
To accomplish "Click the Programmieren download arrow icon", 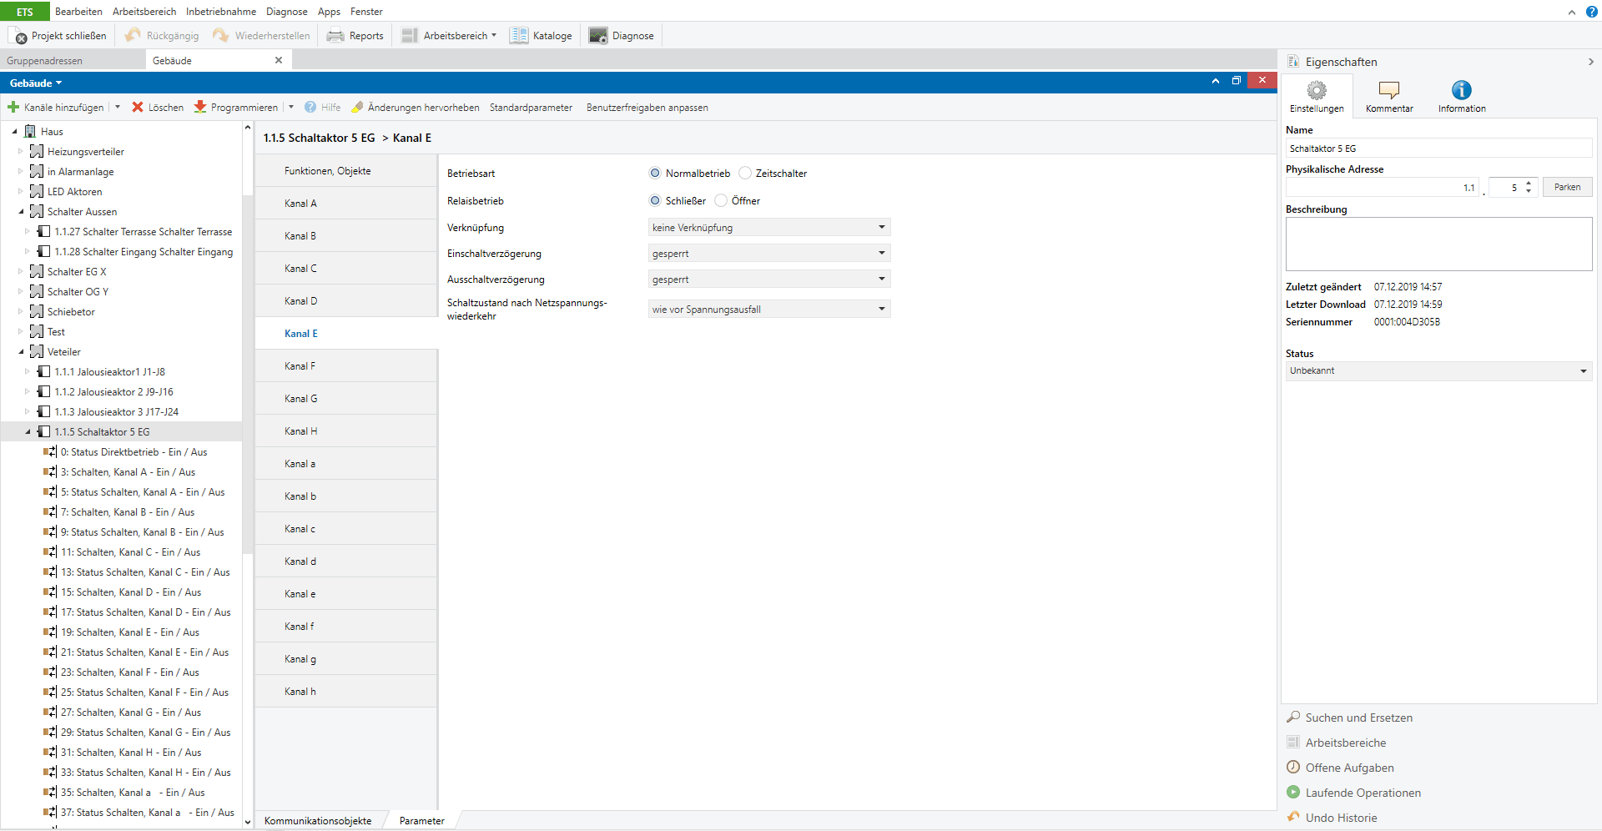I will [x=200, y=108].
